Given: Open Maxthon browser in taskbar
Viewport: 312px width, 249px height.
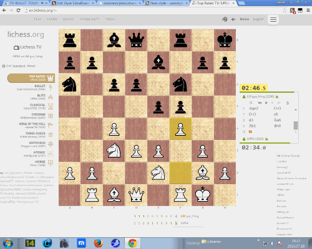Looking at the screenshot, I should point(81,243).
